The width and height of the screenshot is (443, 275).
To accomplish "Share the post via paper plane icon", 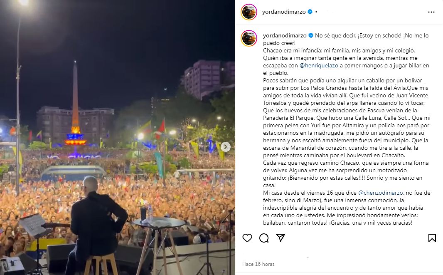I will pos(280,238).
